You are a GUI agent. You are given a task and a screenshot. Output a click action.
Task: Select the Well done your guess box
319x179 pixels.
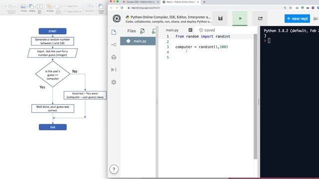tap(53, 108)
